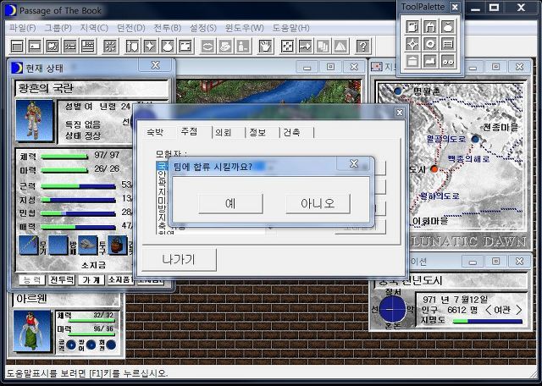Open the 그룹(P) menu
This screenshot has width=542, height=386.
pyautogui.click(x=58, y=28)
